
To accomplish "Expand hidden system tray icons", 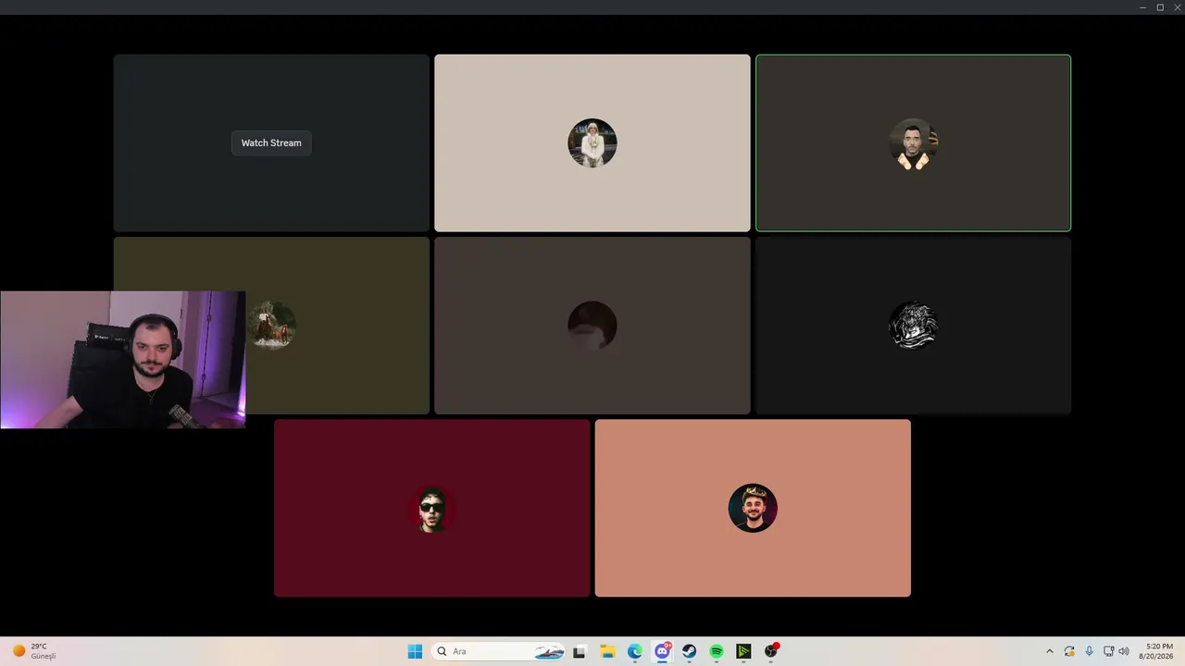I will click(x=1049, y=651).
